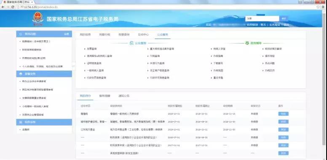This screenshot has width=327, height=160.
Task: Open 发票领票票量发票套餐 in sidebar
Action: point(34,98)
